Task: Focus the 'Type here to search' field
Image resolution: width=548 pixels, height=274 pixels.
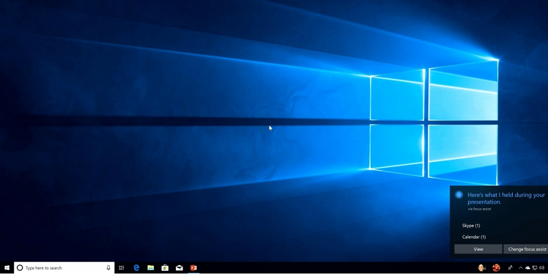Action: (x=64, y=268)
